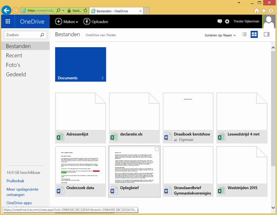Tick the Oplegbrief selection checkbox

click(157, 149)
